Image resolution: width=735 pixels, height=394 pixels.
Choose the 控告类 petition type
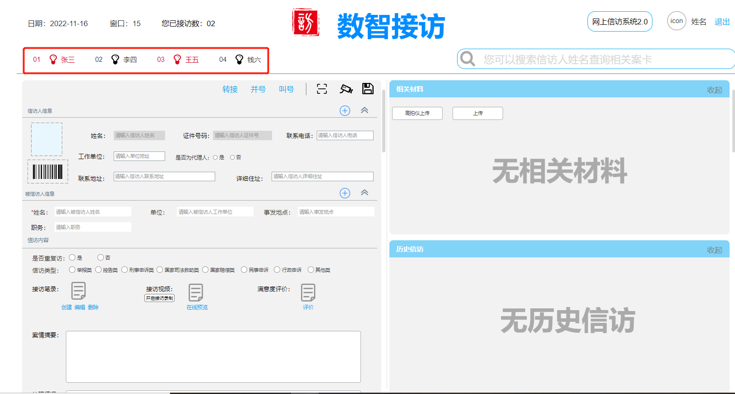(98, 270)
